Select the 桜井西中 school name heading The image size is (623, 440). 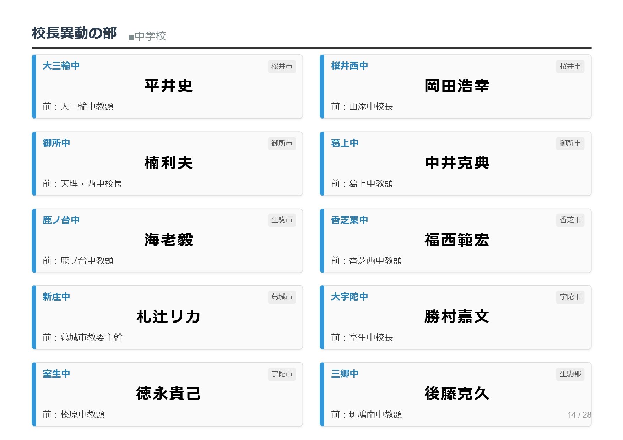click(x=349, y=66)
